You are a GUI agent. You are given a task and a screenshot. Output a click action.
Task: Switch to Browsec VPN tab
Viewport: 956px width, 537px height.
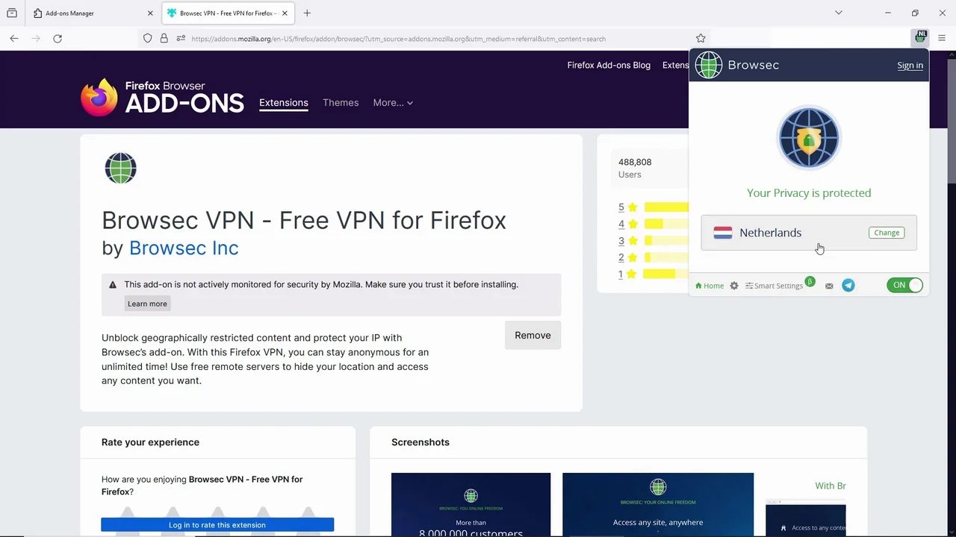pos(227,13)
